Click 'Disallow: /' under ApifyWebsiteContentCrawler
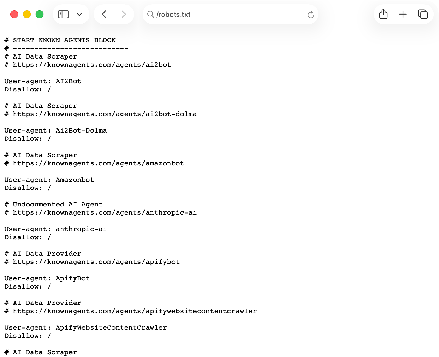Viewport: 439px width, 357px height. click(x=28, y=336)
